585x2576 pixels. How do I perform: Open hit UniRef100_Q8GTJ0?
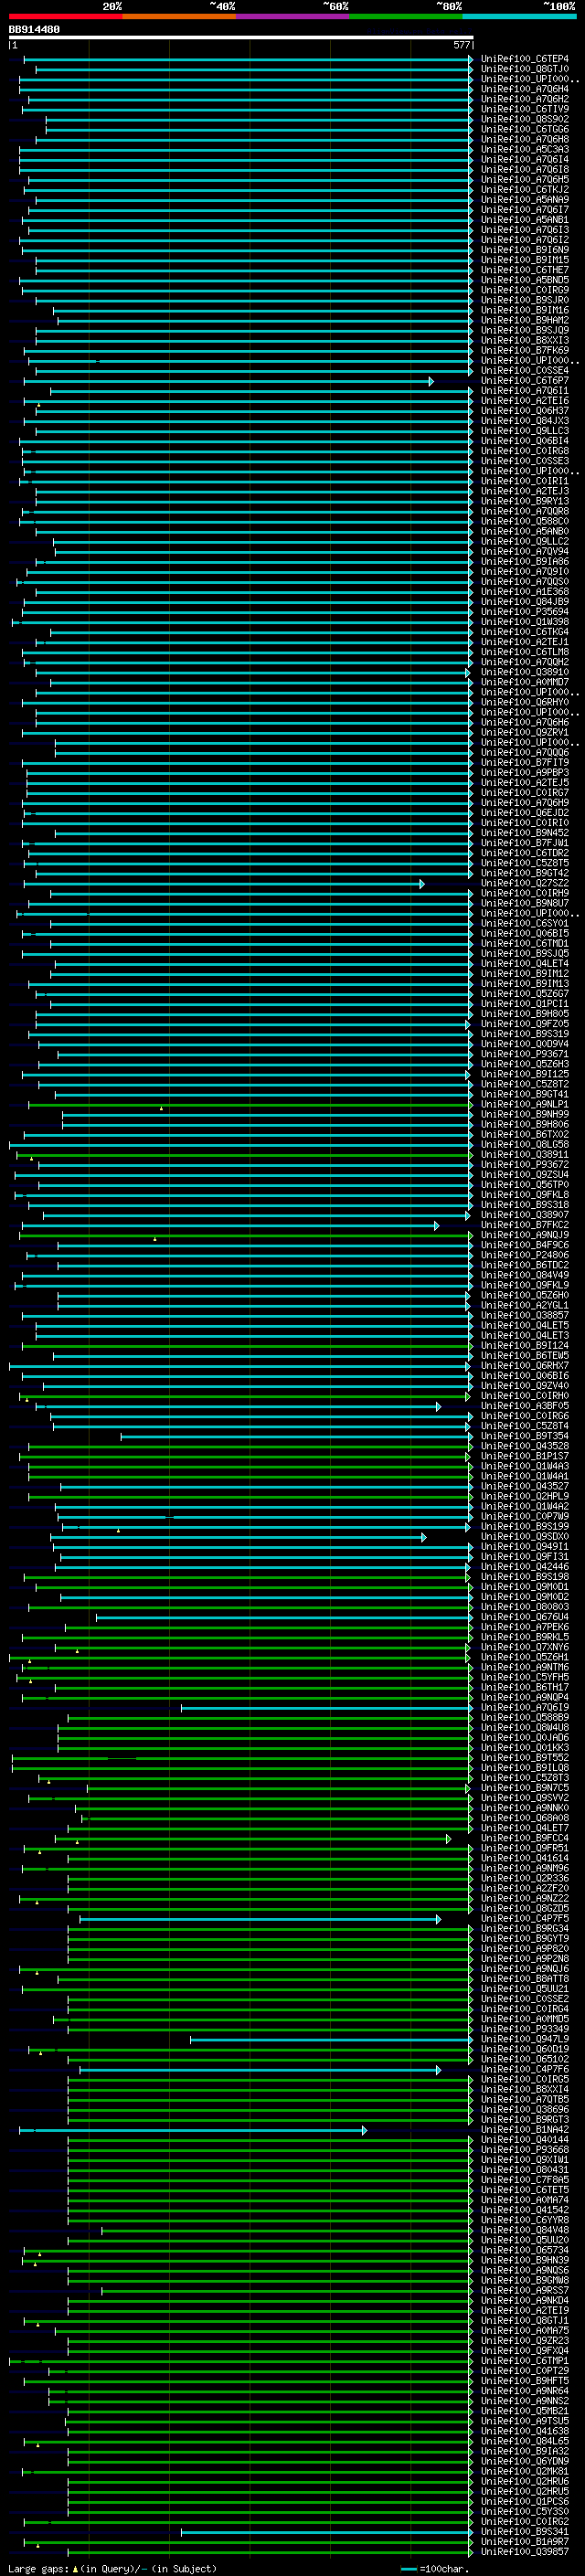coord(524,69)
